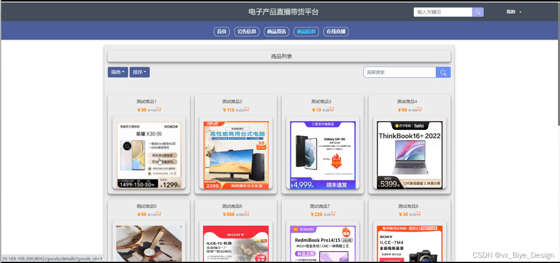Open Galaxy S21+ 5G product image

click(x=323, y=155)
